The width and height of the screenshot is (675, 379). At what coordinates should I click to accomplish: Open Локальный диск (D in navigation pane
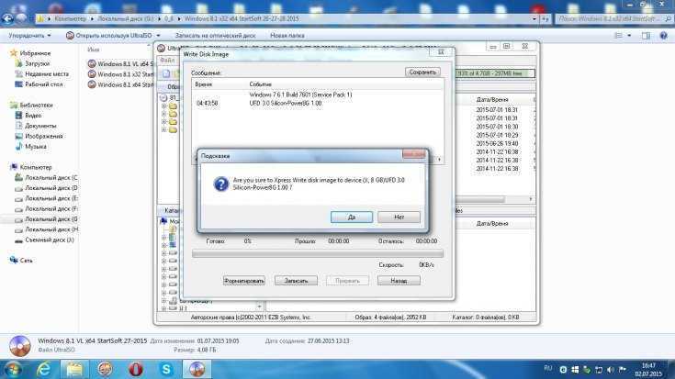click(x=47, y=188)
